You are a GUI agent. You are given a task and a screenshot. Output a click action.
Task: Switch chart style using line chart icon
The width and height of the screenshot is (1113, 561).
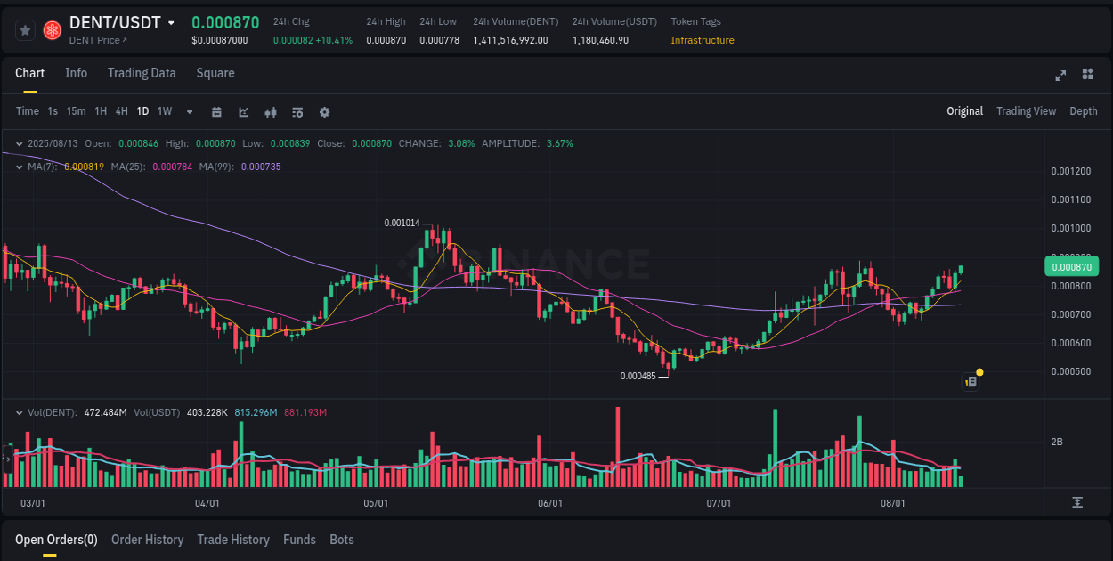pyautogui.click(x=242, y=111)
